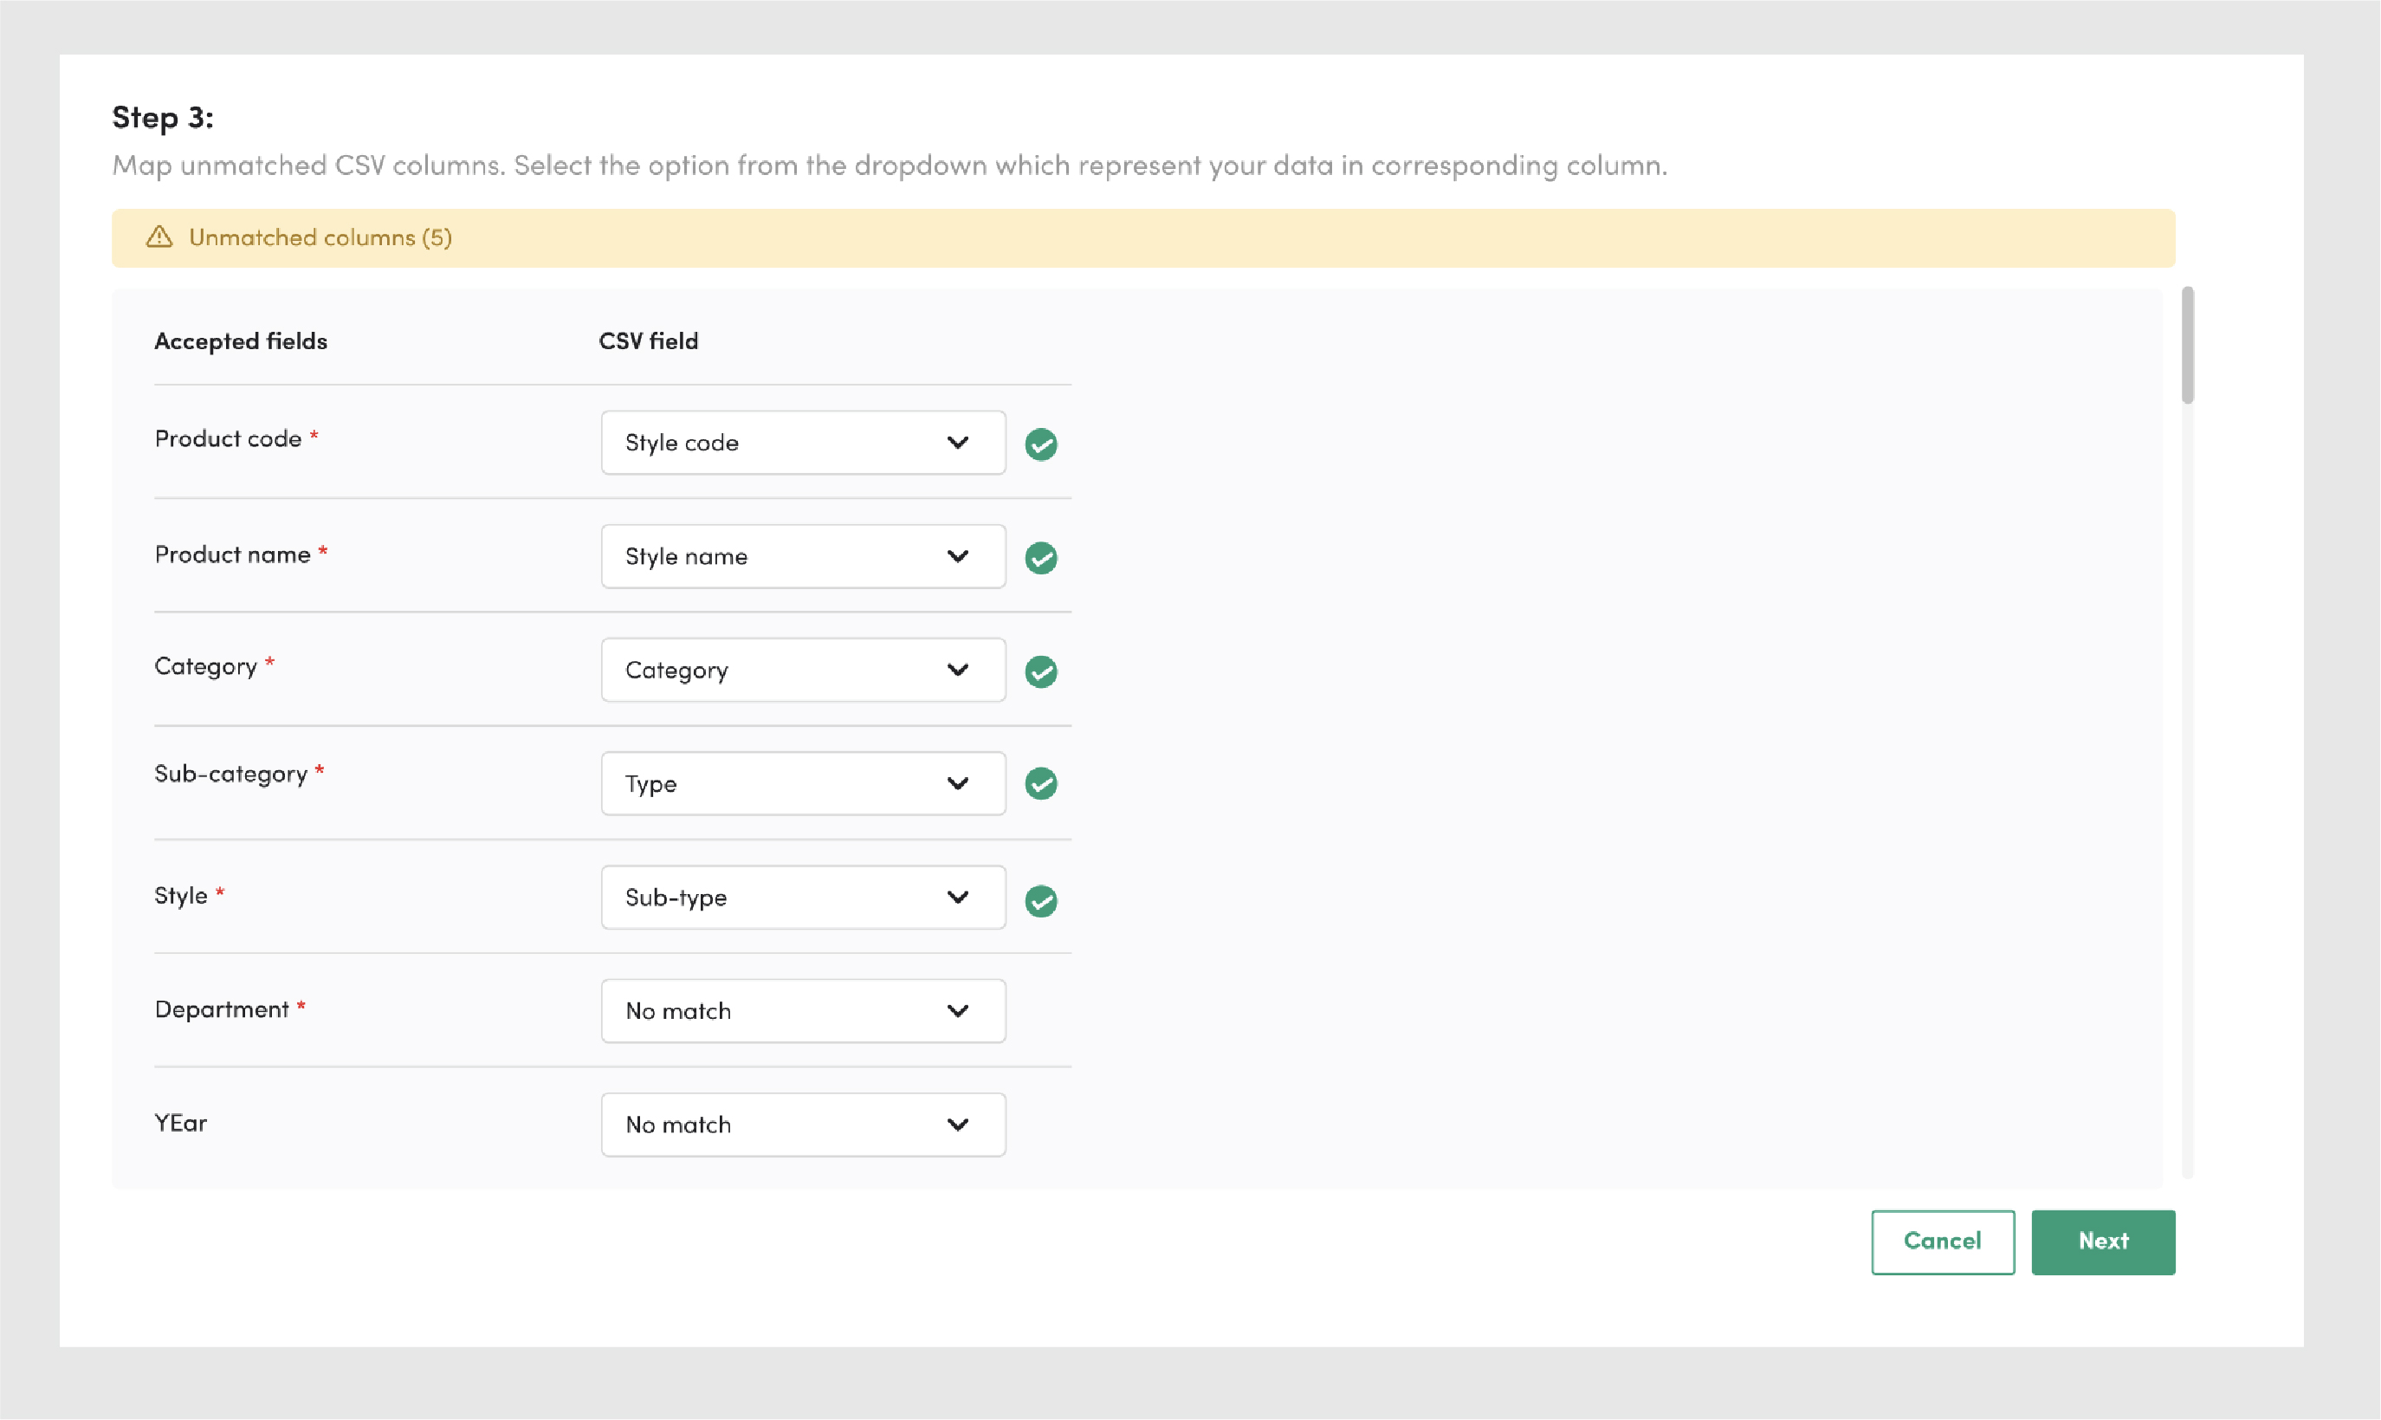Click green checkmark beside Style code

tap(1041, 444)
